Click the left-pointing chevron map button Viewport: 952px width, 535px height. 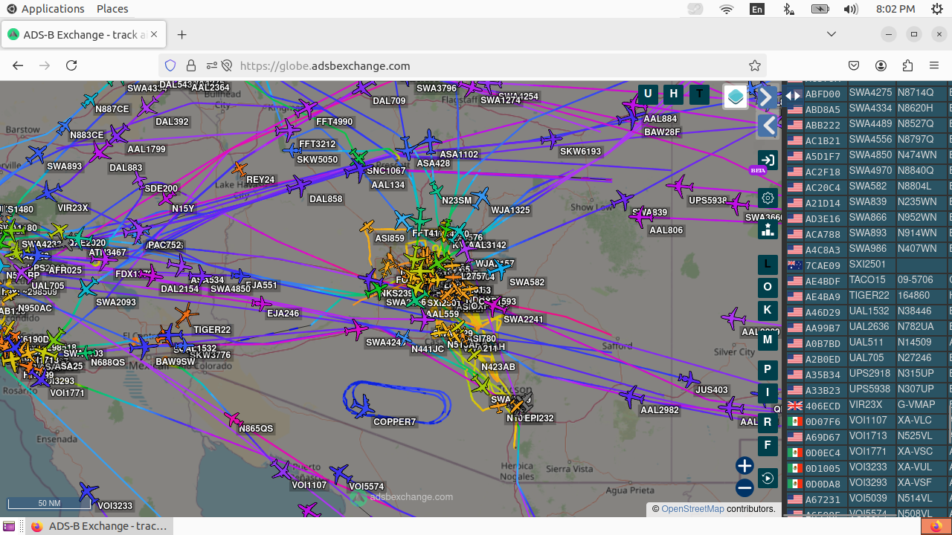767,126
